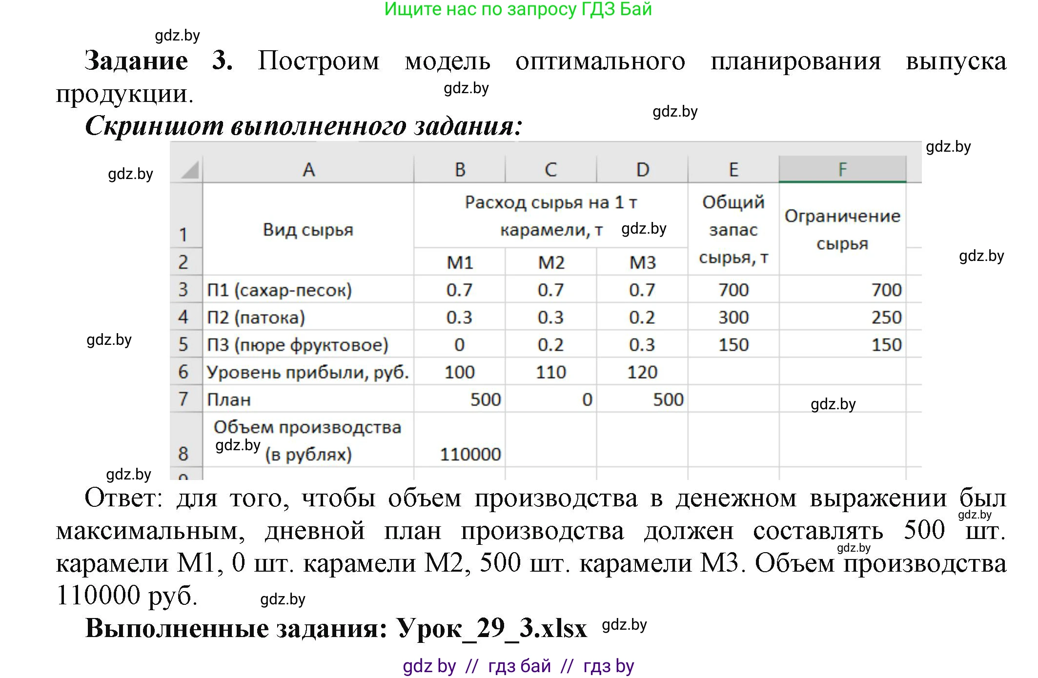Screen dimensions: 1038x678
Task: Click cell D7 with plan value 500
Action: 642,399
